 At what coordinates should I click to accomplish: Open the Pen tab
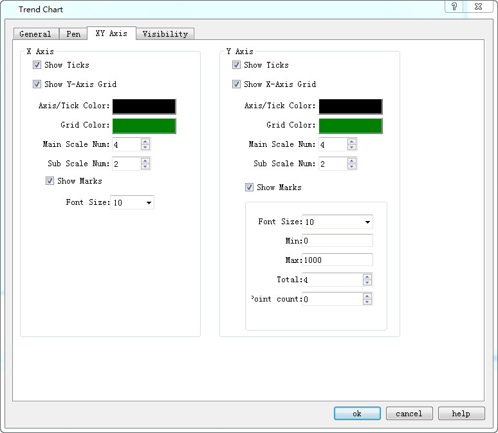coord(73,34)
